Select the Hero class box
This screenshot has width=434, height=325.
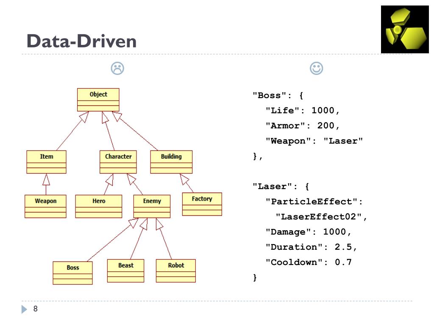[98, 207]
